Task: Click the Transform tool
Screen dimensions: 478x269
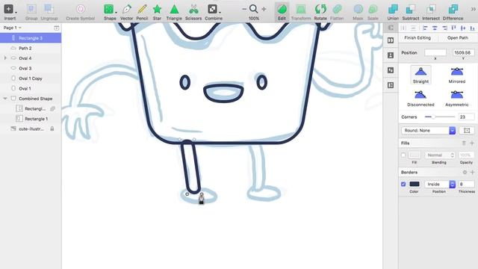Action: coord(300,12)
